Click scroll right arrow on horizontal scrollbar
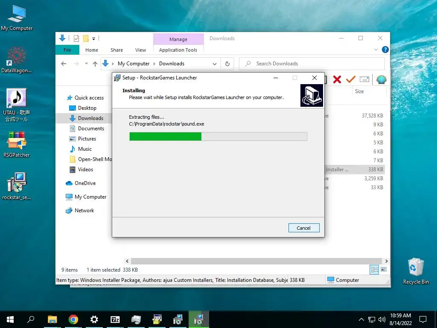437x328 pixels. tap(386, 261)
